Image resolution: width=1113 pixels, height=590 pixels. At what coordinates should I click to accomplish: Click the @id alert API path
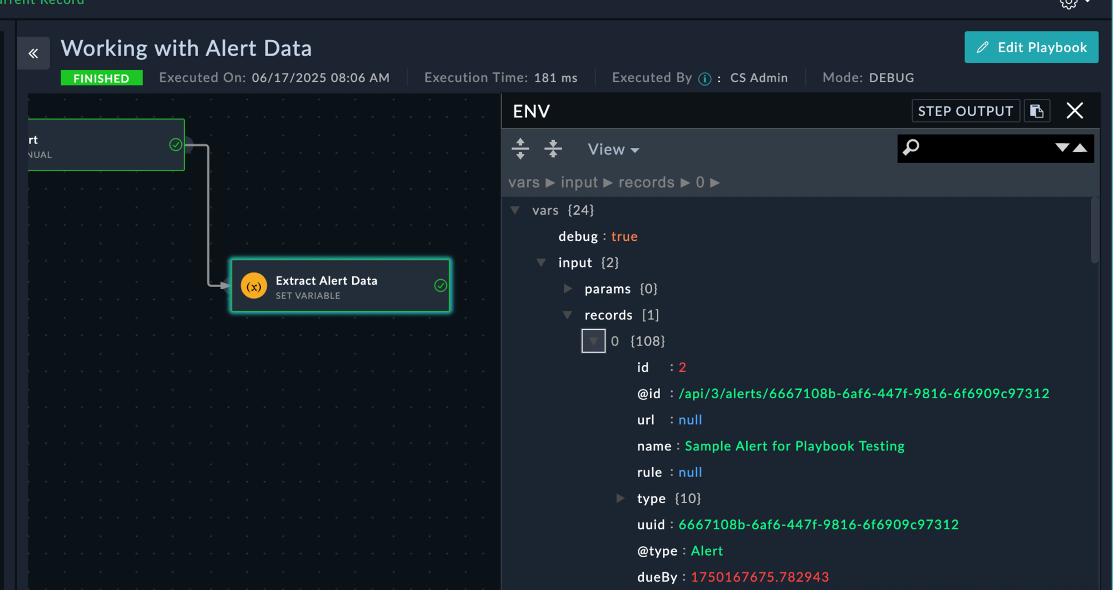(864, 394)
